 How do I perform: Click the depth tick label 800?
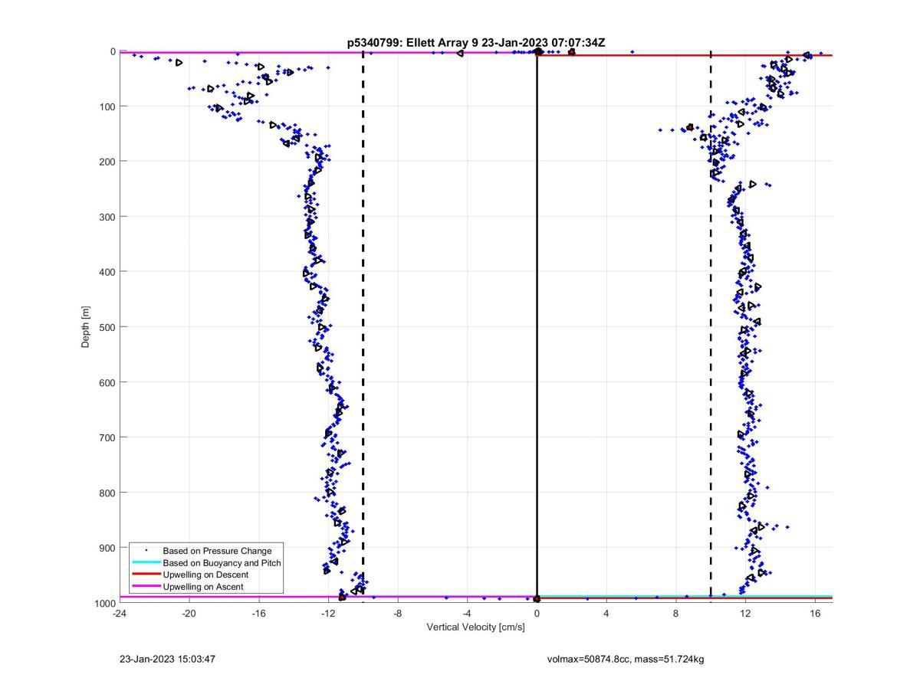[x=107, y=493]
